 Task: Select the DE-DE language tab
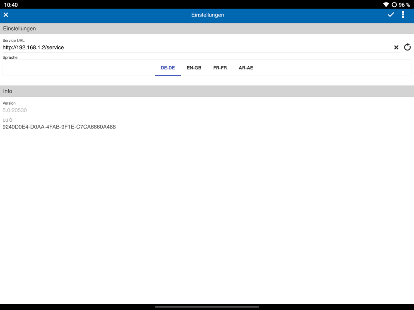click(168, 68)
